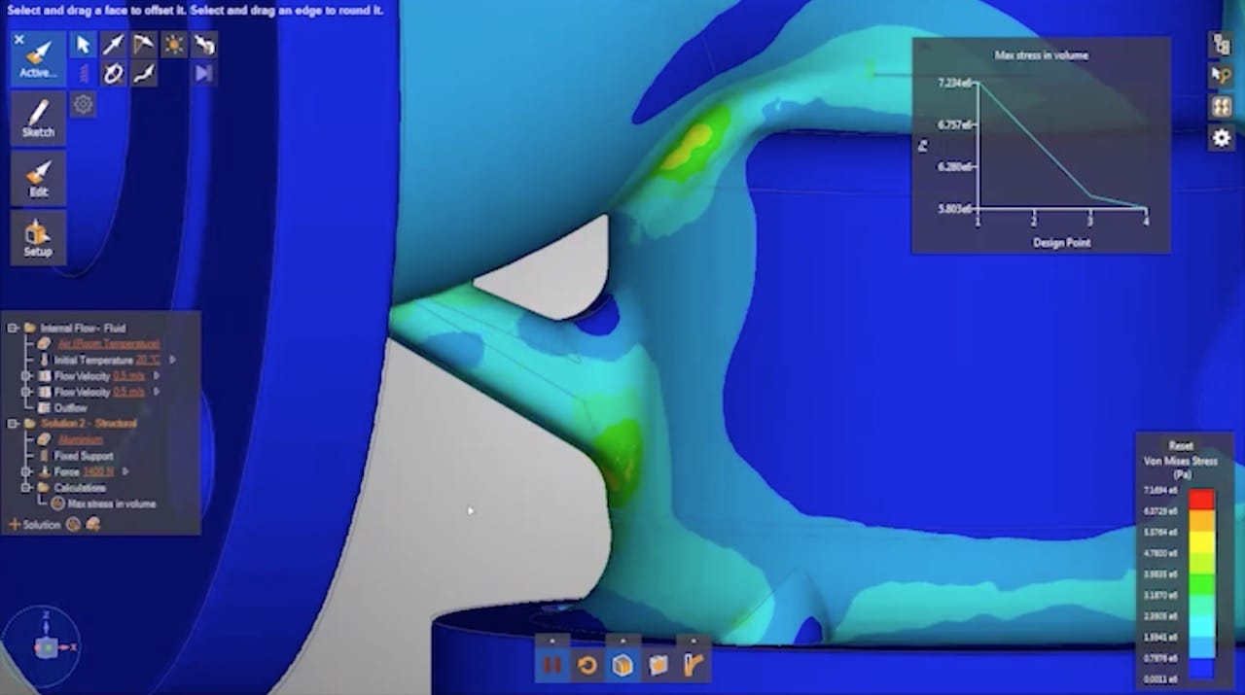Viewport: 1245px width, 695px height.
Task: Open the Sketch tool
Action: pos(39,119)
